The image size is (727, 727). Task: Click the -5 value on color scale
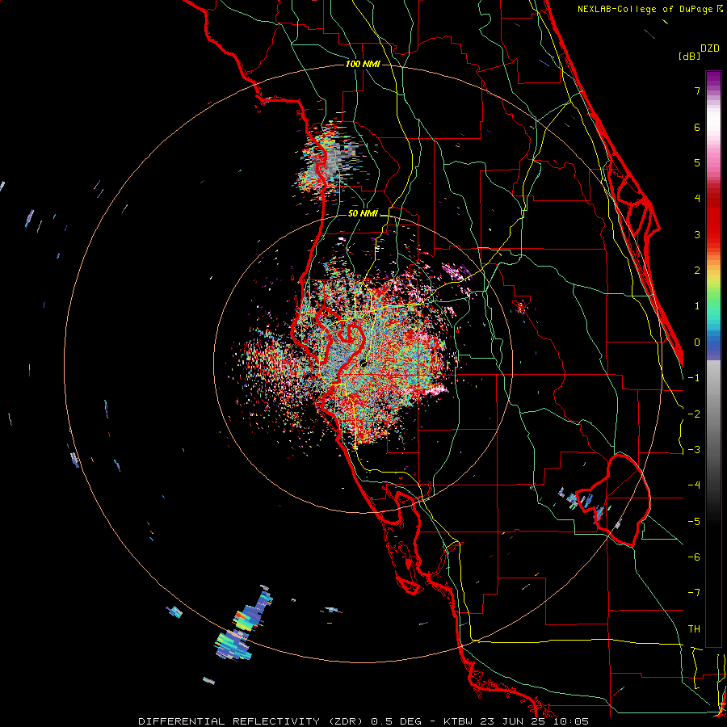[694, 522]
